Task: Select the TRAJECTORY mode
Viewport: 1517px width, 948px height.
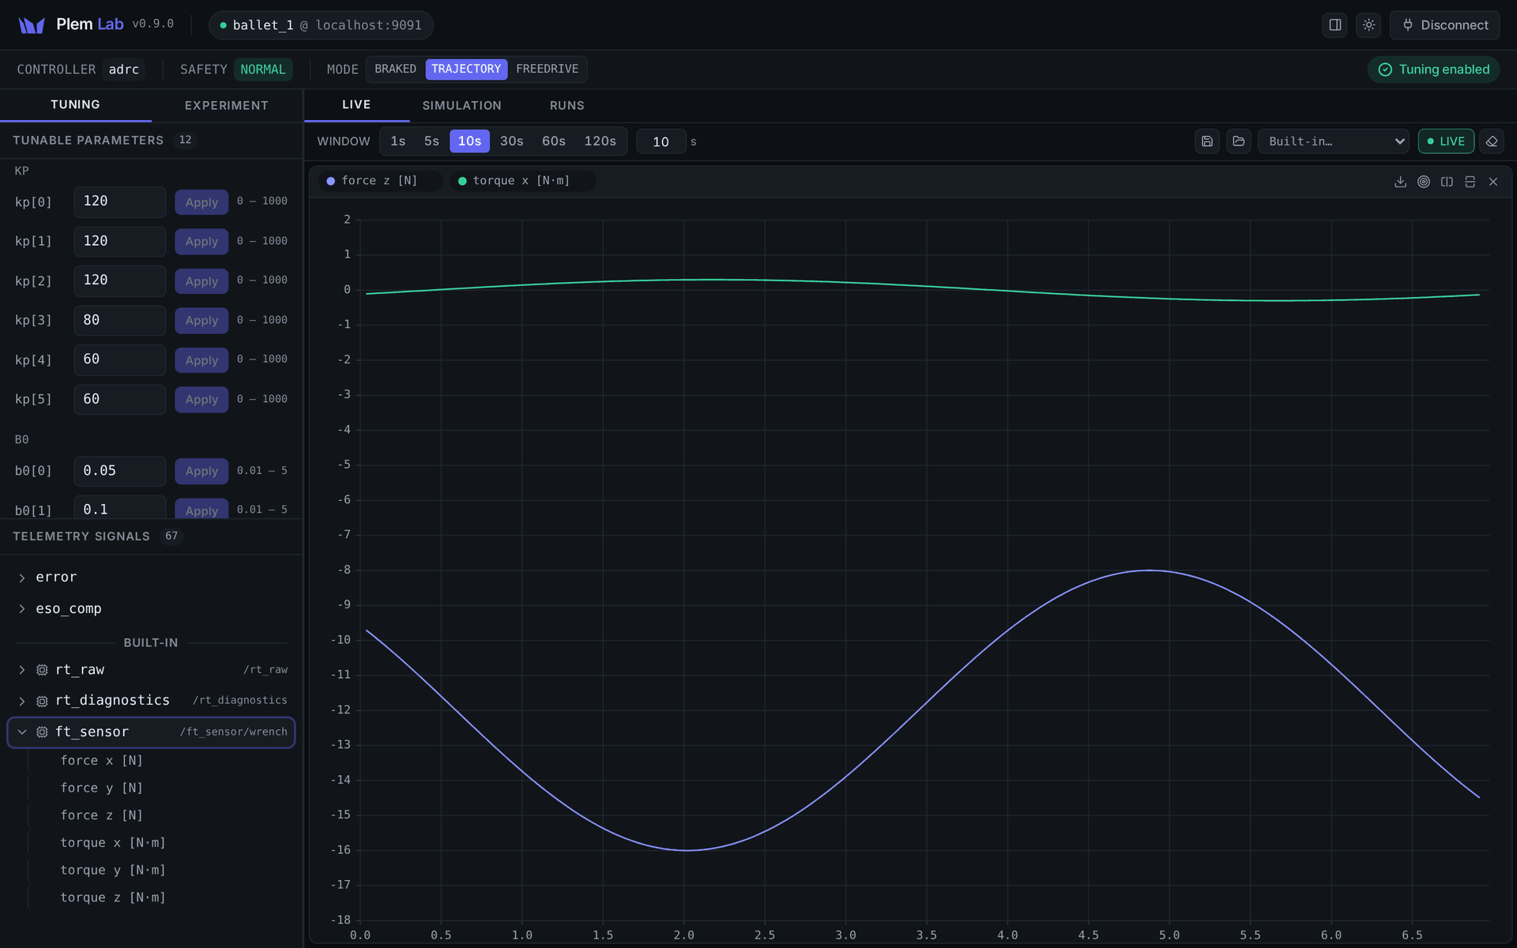Action: (x=466, y=70)
